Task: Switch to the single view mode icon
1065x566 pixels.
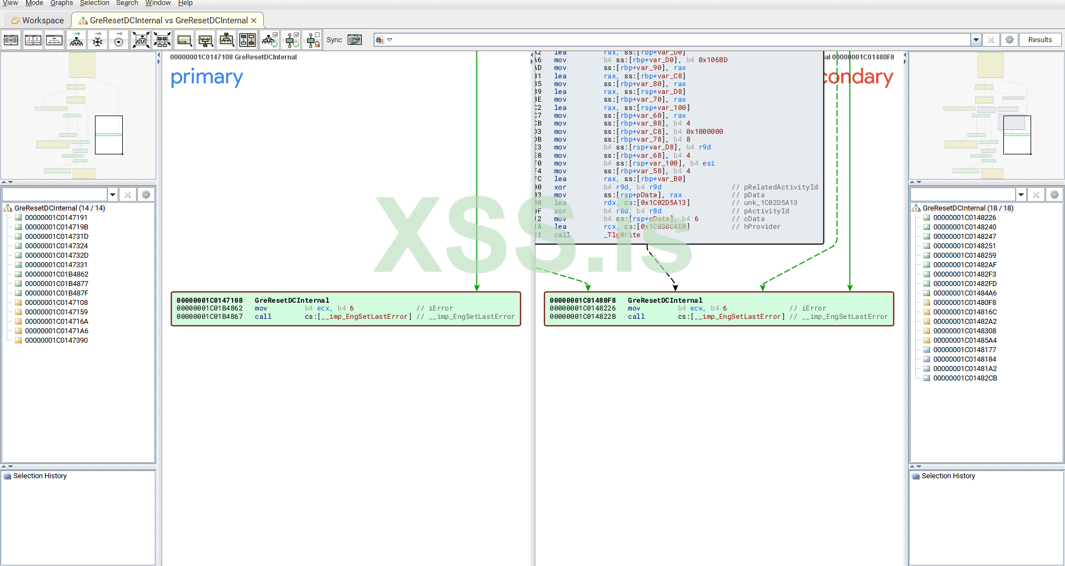Action: pos(54,40)
